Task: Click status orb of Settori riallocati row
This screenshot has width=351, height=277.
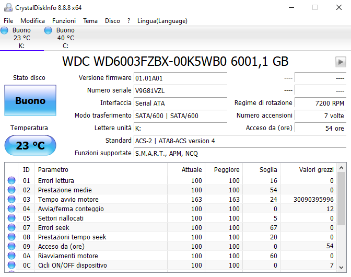Action: click(x=11, y=218)
